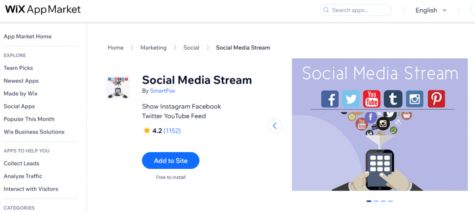Viewport: 475px width, 212px height.
Task: Open Wix Business Solutions
Action: 34,132
